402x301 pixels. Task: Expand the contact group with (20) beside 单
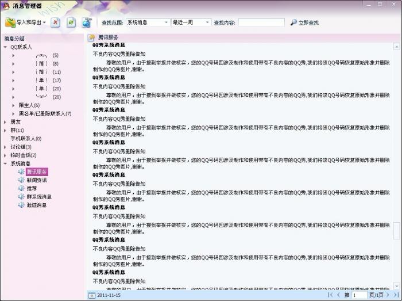click(x=13, y=89)
